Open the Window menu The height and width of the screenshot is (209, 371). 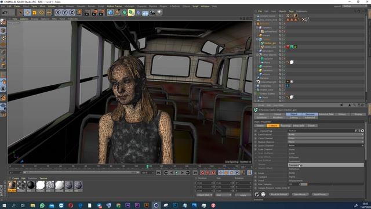205,6
